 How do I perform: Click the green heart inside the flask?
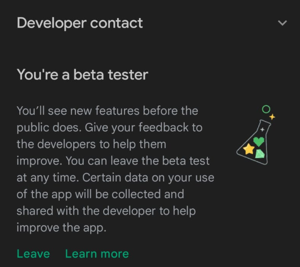coord(259,142)
